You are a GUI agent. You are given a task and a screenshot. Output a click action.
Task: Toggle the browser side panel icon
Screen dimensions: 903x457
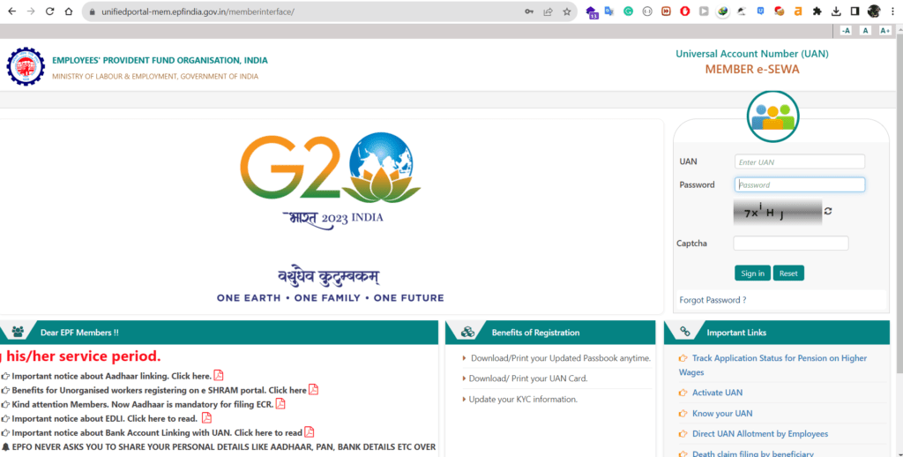coord(854,11)
